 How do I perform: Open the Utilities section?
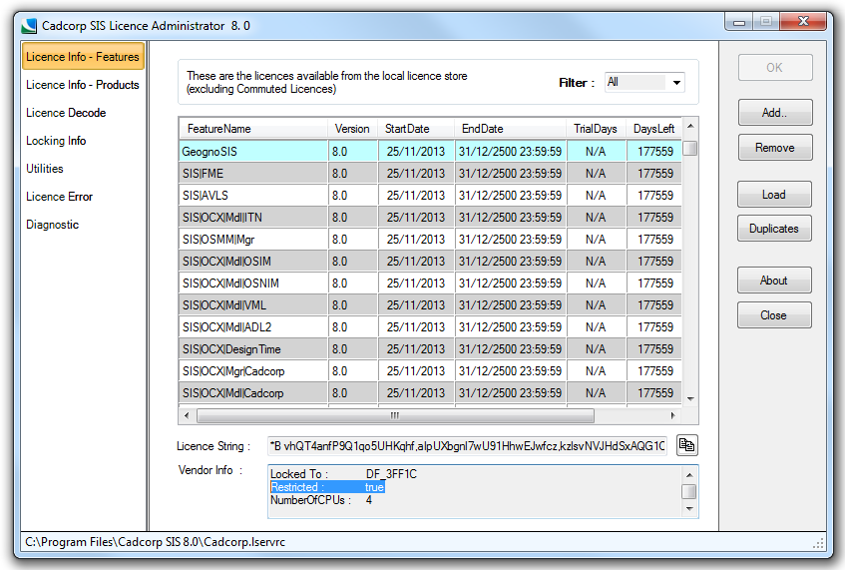[x=45, y=169]
